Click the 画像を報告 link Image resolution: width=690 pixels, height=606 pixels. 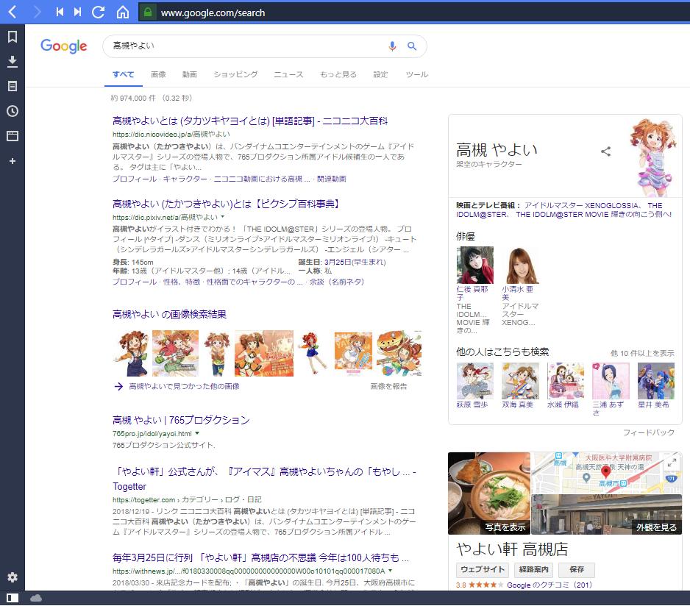point(388,386)
